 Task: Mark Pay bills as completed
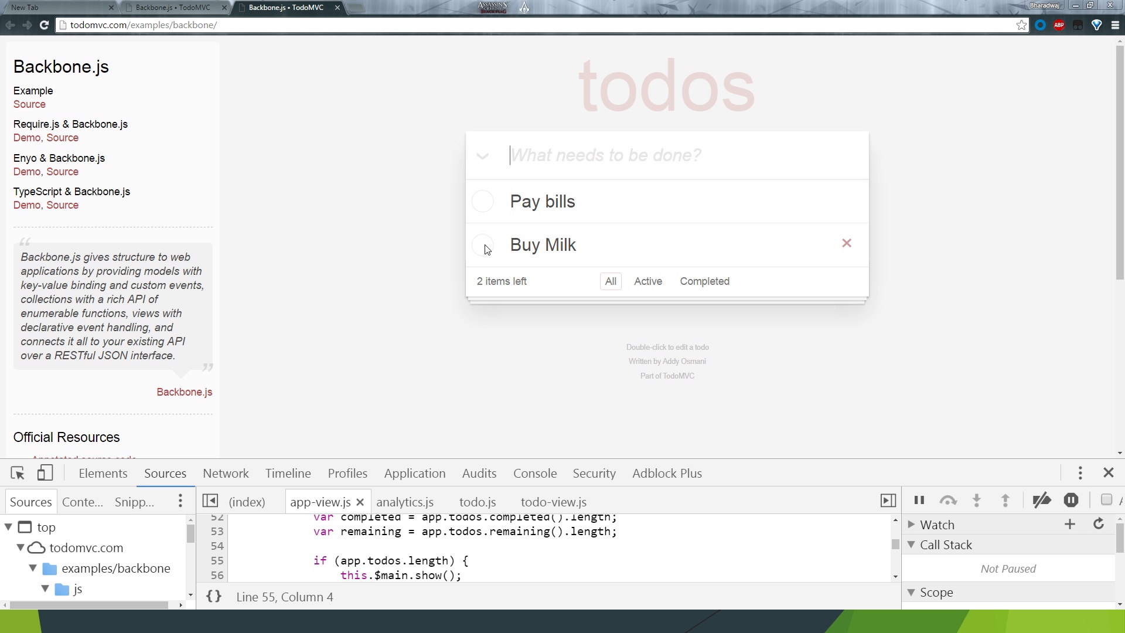(x=483, y=202)
